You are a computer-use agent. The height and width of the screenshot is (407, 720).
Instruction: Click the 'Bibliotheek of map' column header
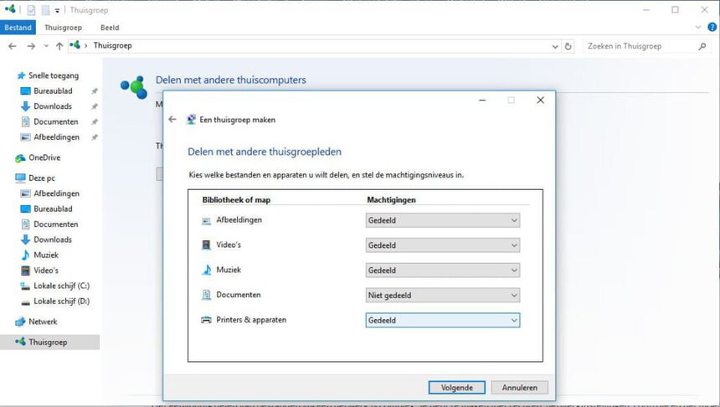(236, 200)
